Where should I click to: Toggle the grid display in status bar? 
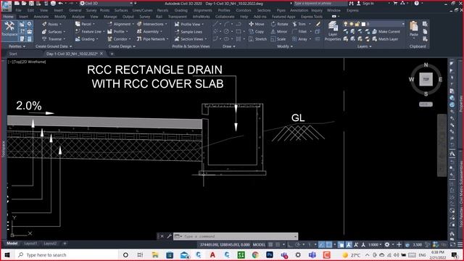270,245
